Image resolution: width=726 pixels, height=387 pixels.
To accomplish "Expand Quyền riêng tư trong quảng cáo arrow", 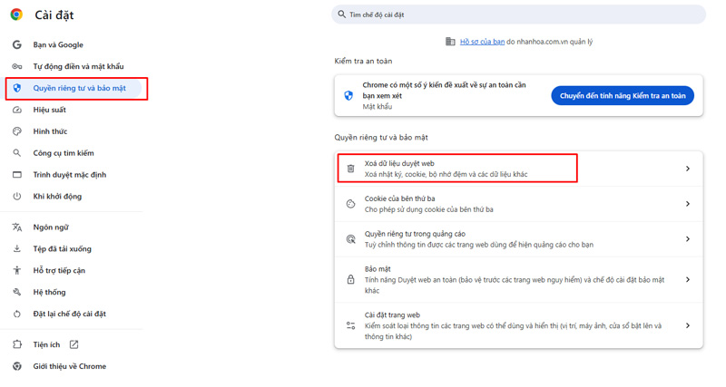I will pyautogui.click(x=687, y=239).
